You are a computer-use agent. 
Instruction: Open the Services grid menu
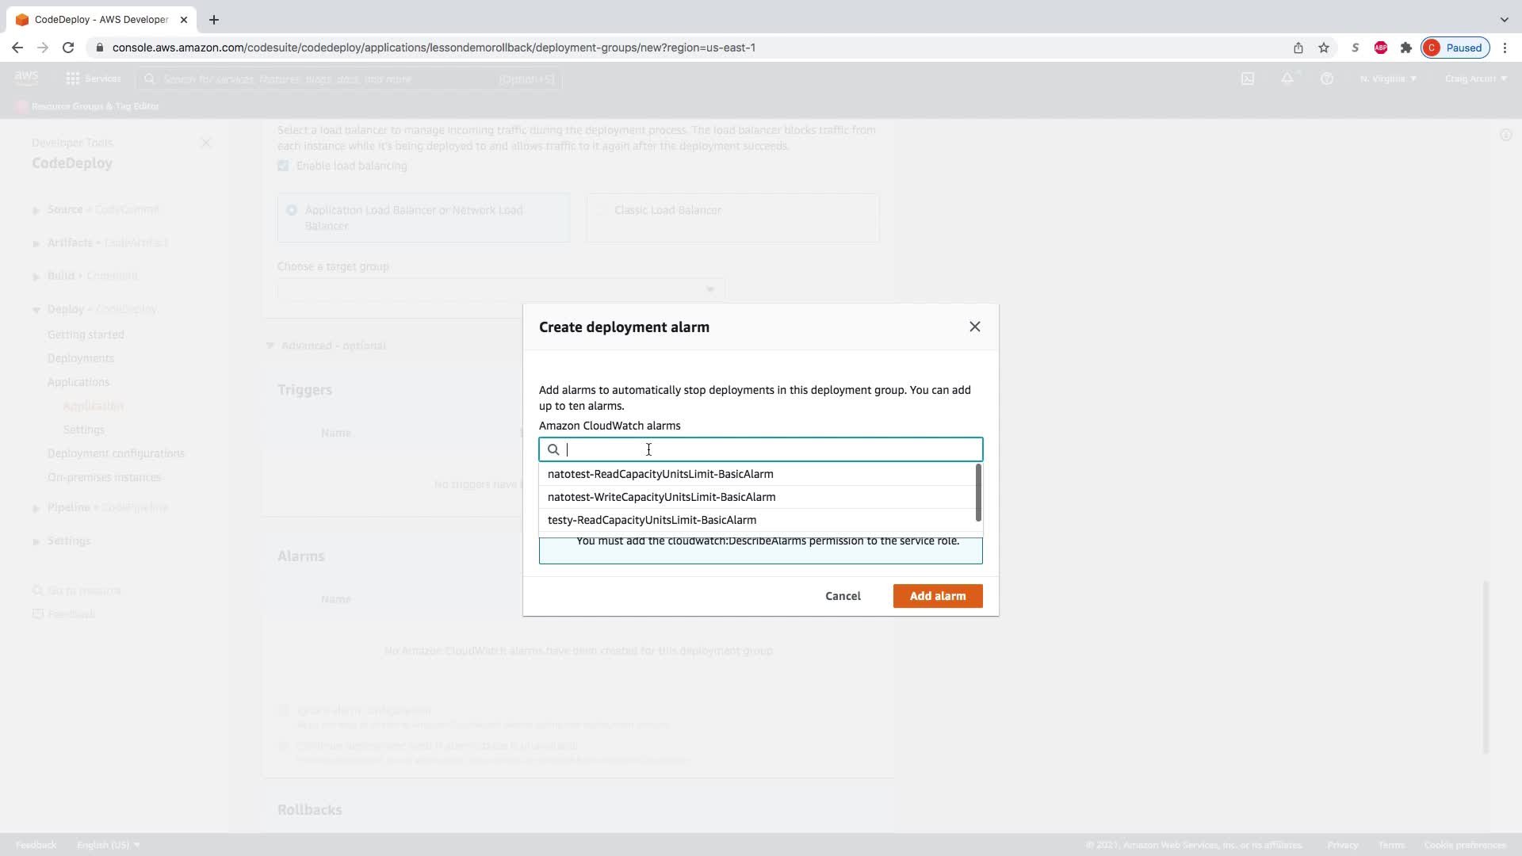click(73, 78)
